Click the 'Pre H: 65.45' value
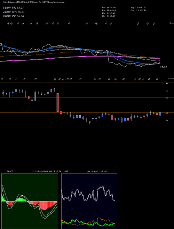The width and height of the screenshot is (174, 229). tap(109, 10)
